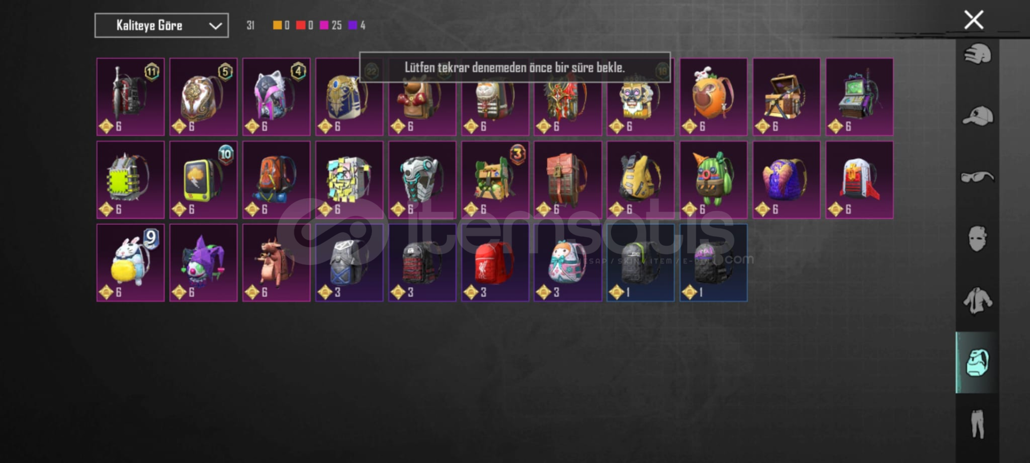Filter by the pink quality swatch showing 25
Viewport: 1030px width, 463px height.
[324, 25]
